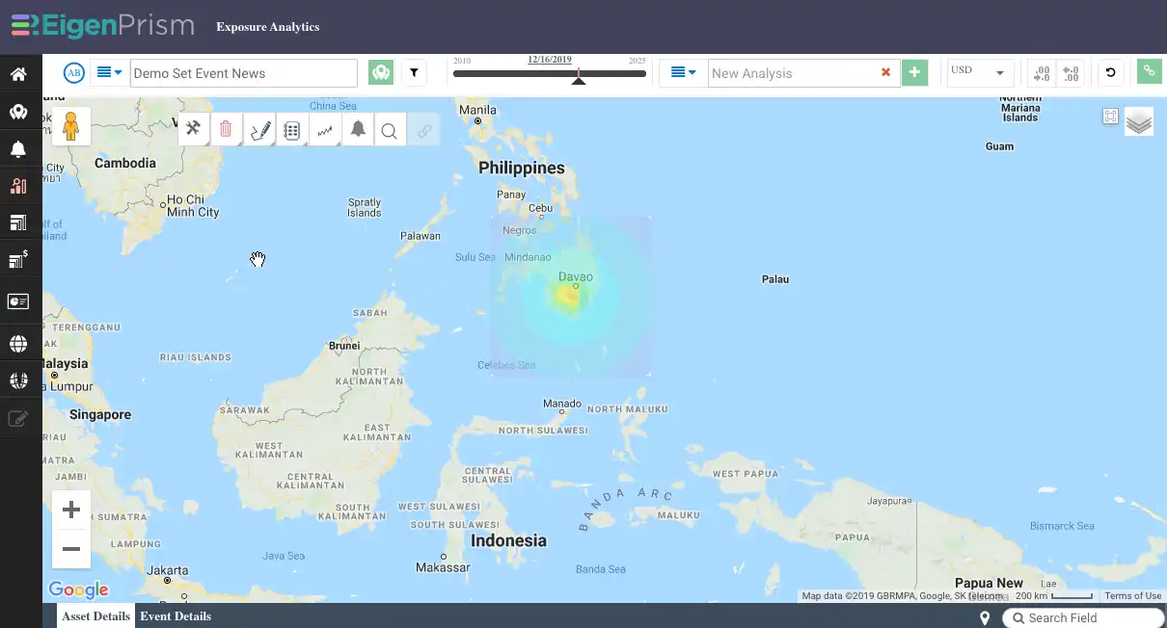Screen dimensions: 1167x628
Task: Open list dropdown beside Demo Set Event News
Action: pyautogui.click(x=109, y=72)
